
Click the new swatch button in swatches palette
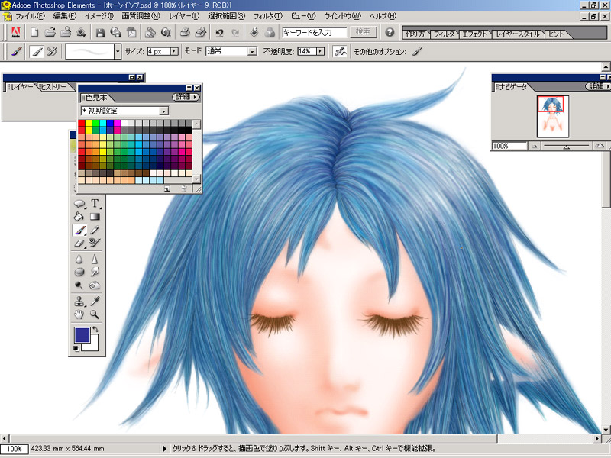click(167, 189)
